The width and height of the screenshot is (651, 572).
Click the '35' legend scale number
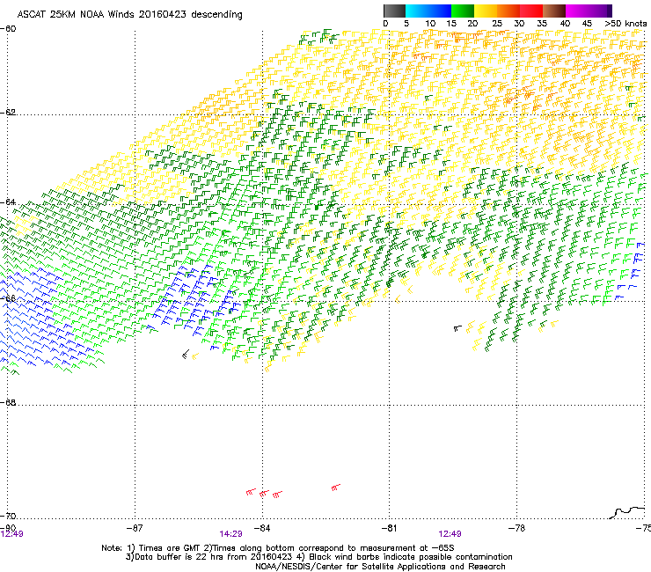tap(542, 24)
